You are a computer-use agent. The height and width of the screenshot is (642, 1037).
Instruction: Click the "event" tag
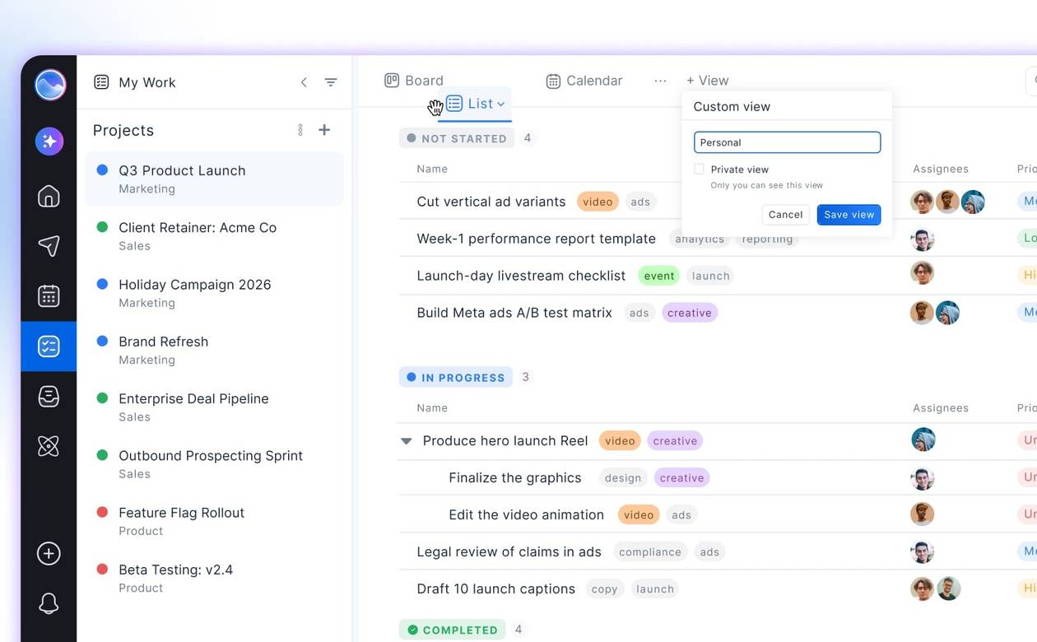[x=659, y=276]
